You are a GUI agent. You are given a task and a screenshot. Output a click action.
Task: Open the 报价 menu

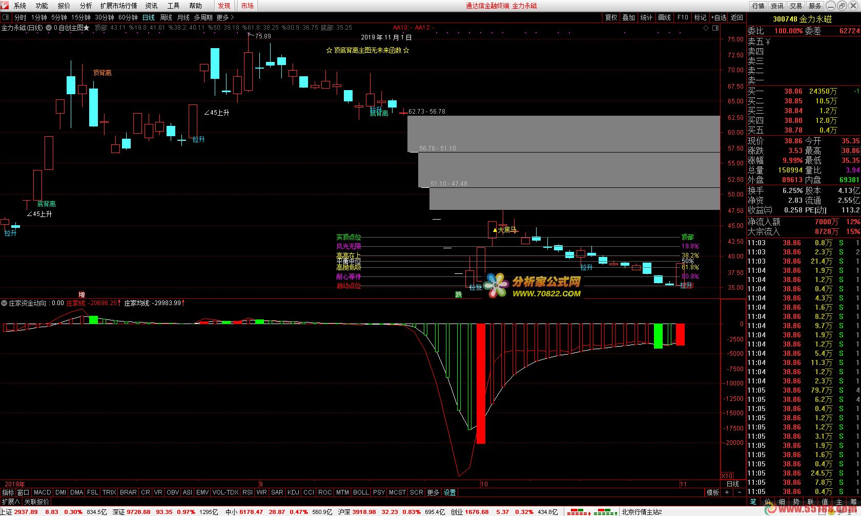64,6
